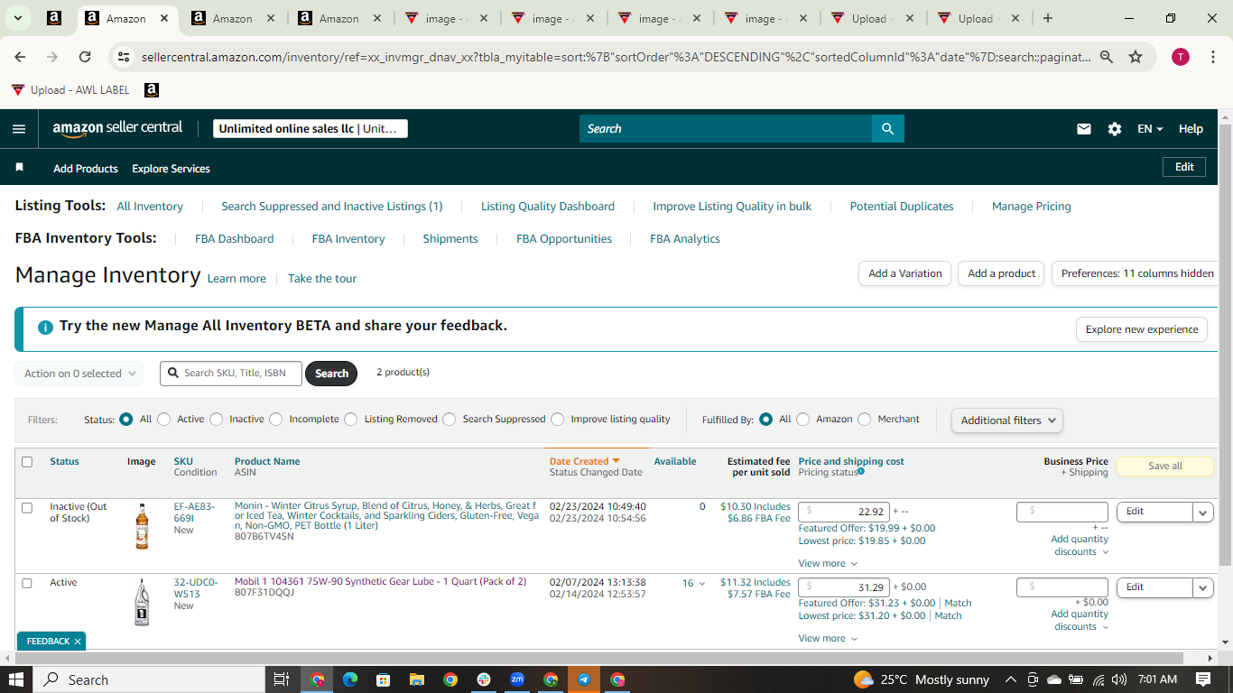The height and width of the screenshot is (693, 1233).
Task: Open Edit dropdown arrow for Mobil 1 row
Action: [1203, 587]
